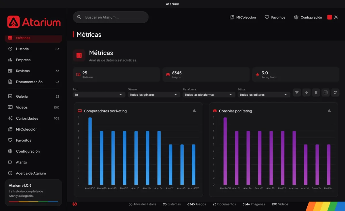Viewport: 345px width, 211px height.
Task: Click the 6345 Juegos stat card
Action: [x=206, y=74]
